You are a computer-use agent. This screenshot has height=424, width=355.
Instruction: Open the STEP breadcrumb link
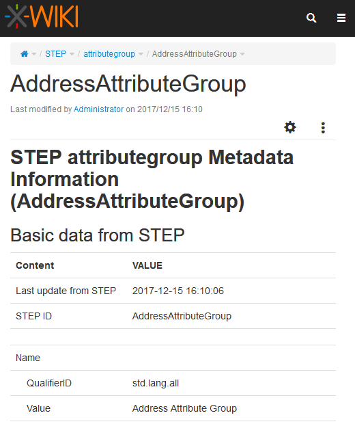coord(55,54)
